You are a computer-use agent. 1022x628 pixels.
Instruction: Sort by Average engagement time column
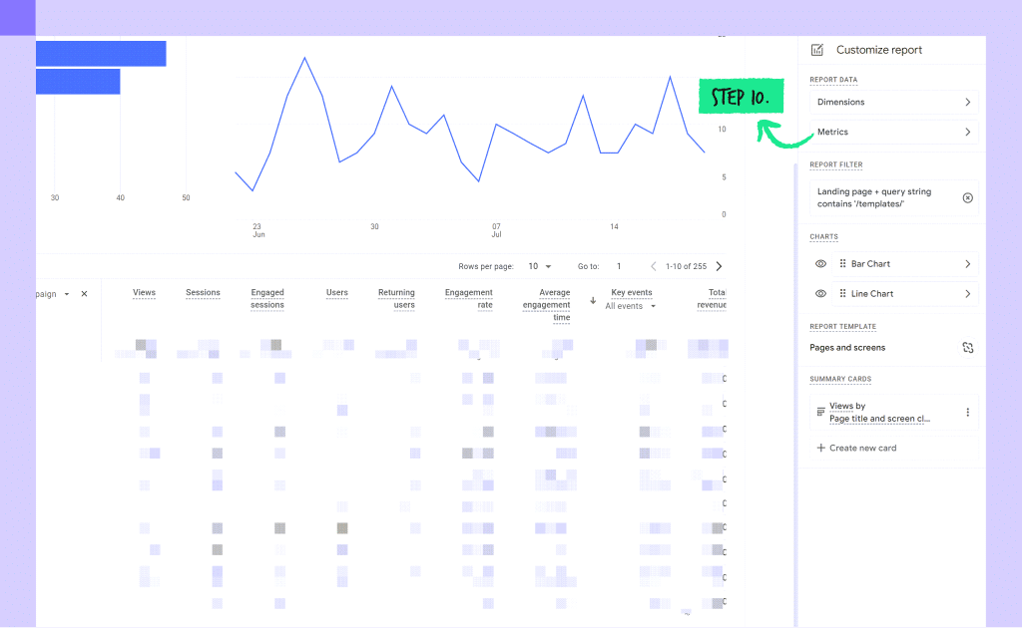click(546, 305)
